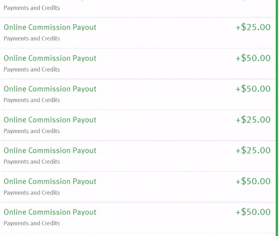This screenshot has height=236, width=279.
Task: Open the last Online Commission Payout title
Action: coord(50,212)
